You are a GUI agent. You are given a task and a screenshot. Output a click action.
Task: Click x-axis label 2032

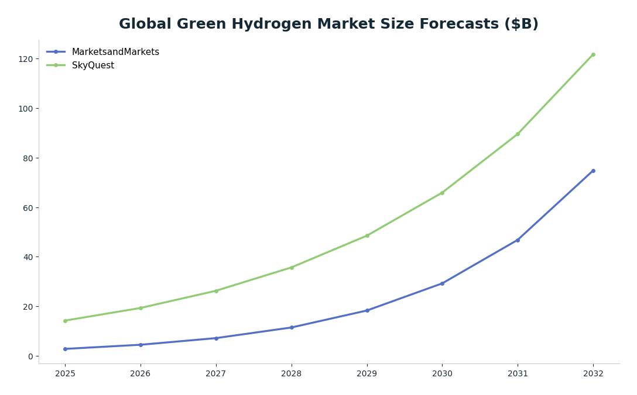594,373
